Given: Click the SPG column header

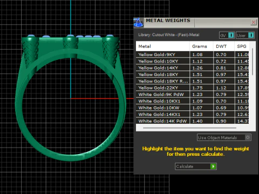Looking at the screenshot, I should coord(242,46).
